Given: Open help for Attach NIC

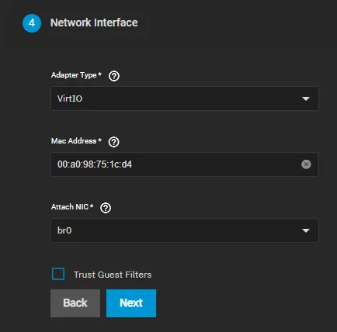Looking at the screenshot, I should pos(106,208).
